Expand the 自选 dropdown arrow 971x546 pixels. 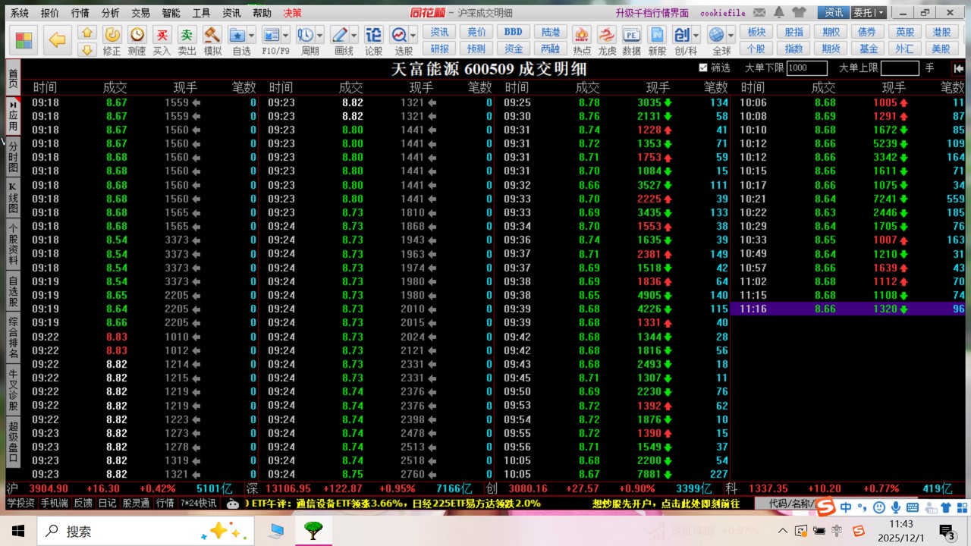252,35
